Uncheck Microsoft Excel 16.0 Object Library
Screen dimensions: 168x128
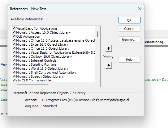[14, 44]
